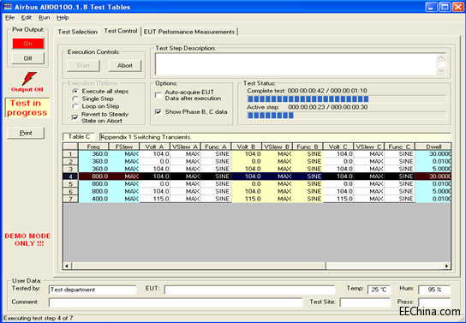
Task: Click the Volt A column header
Action: click(154, 147)
